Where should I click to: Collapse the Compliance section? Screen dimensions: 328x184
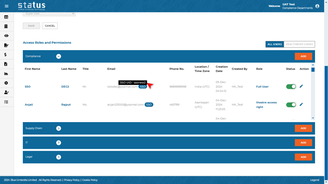[x=59, y=56]
